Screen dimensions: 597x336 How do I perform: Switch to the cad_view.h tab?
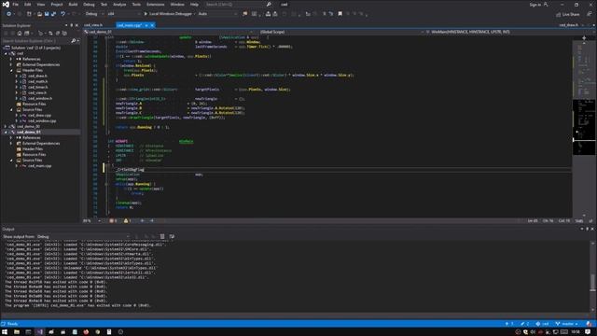pyautogui.click(x=93, y=25)
